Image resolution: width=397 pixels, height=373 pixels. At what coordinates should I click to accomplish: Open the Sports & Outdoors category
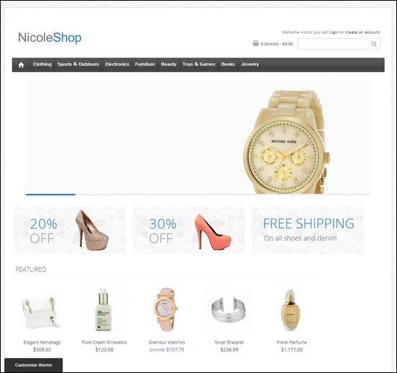click(78, 64)
